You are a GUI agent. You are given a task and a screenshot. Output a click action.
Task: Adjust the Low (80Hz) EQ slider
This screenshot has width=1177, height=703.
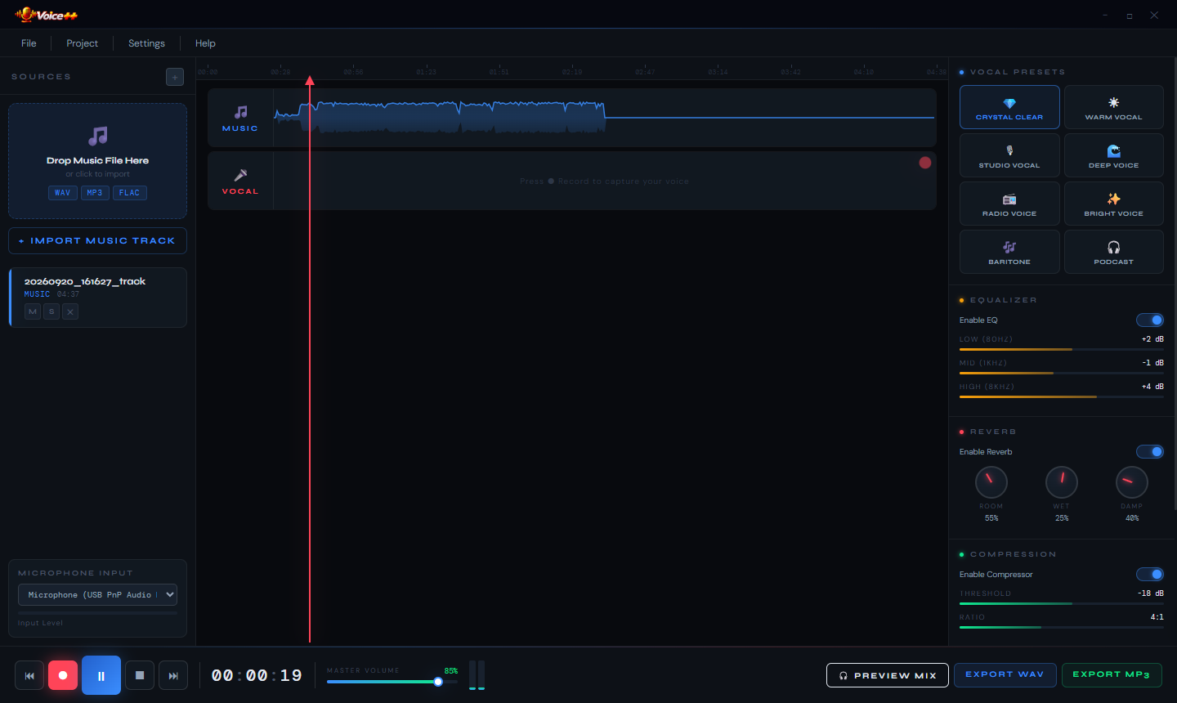tap(1062, 349)
